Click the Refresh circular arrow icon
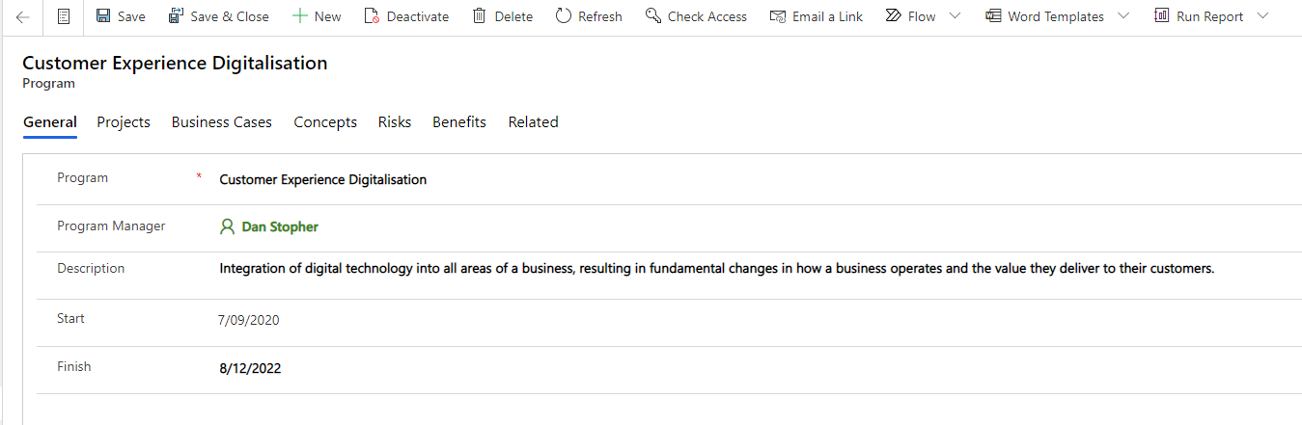 (x=564, y=16)
